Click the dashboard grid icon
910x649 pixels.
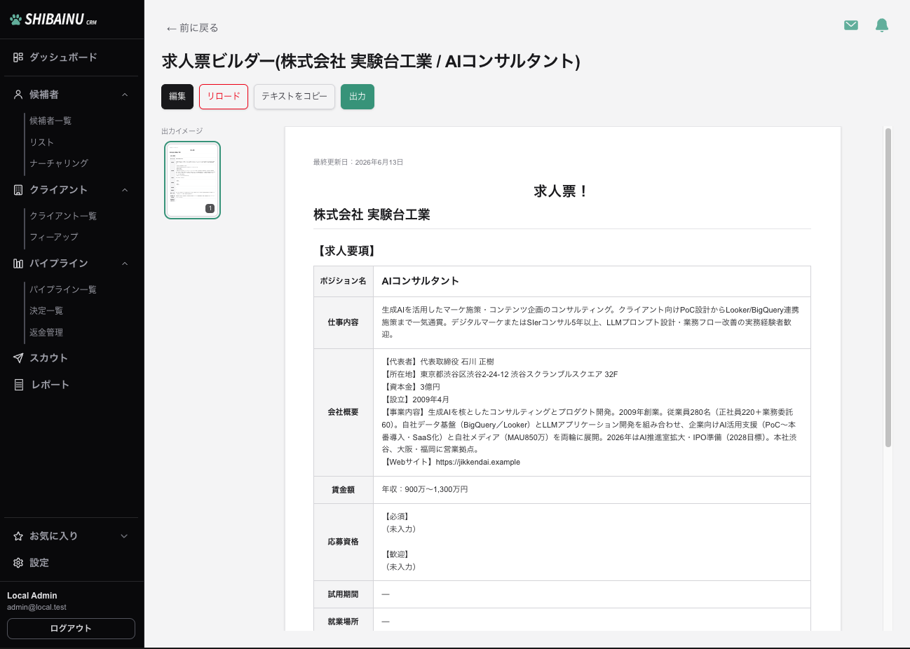(18, 57)
